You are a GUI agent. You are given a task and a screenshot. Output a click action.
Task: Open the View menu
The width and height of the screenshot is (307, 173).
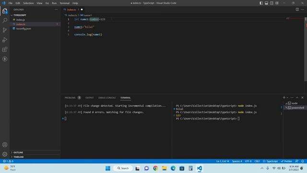tap(39, 3)
